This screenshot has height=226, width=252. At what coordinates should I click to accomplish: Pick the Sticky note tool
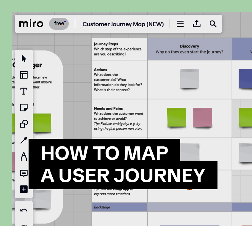[x=24, y=108]
